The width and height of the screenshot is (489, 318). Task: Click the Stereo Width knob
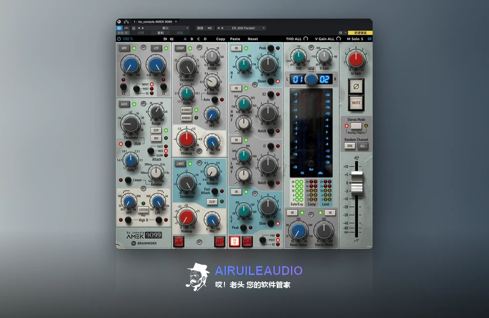click(324, 231)
